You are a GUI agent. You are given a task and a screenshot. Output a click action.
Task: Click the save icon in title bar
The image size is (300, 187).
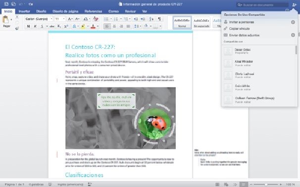[x=13, y=4]
